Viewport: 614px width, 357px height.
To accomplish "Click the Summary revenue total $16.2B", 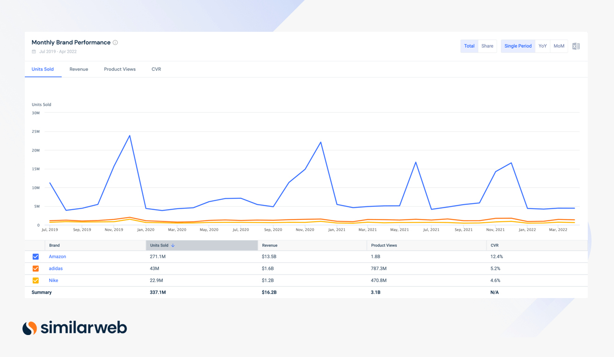I will click(x=269, y=292).
